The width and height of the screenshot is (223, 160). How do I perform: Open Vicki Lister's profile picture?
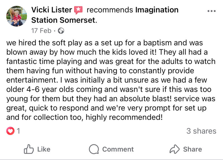click(16, 16)
